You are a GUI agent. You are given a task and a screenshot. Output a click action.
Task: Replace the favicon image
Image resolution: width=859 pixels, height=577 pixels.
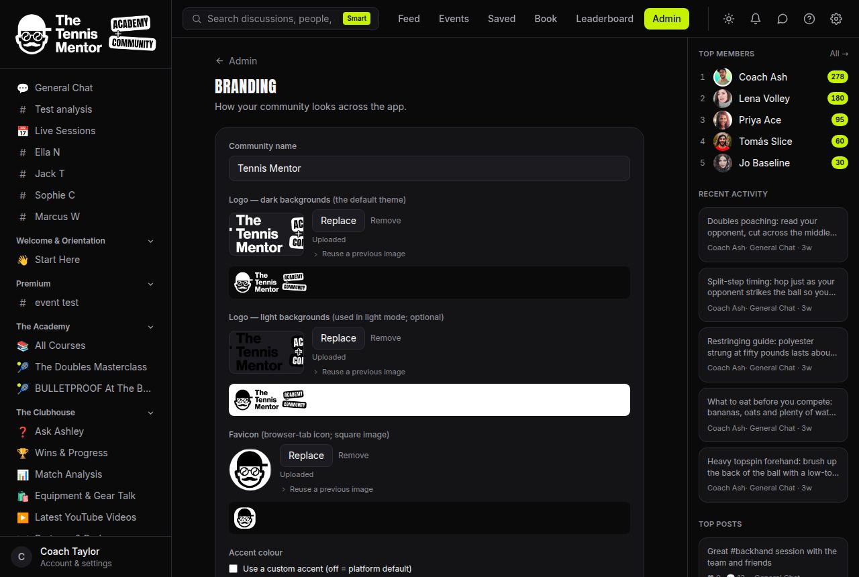306,456
